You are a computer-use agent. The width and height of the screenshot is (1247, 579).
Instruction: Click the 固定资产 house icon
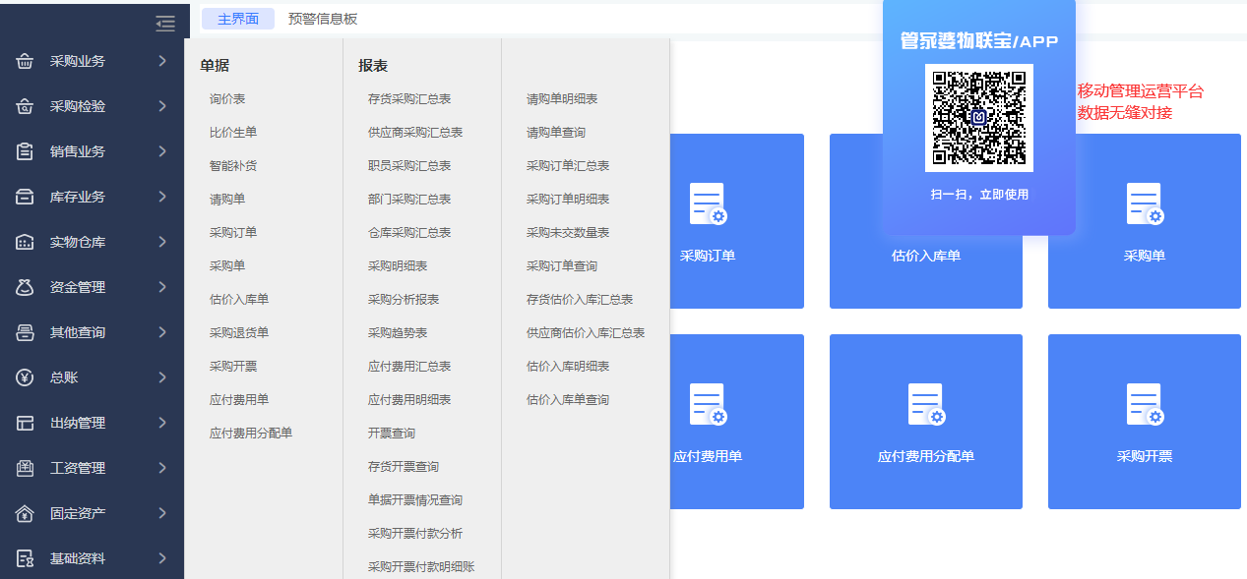coord(26,513)
